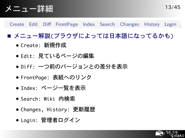Viewport: 185px width, 138px height.
Task: Select the Edit: 見ているページの編集 bullet
Action: click(57, 56)
